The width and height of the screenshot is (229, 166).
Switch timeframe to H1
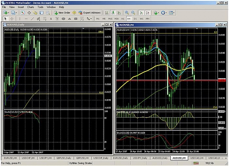click(x=123, y=19)
